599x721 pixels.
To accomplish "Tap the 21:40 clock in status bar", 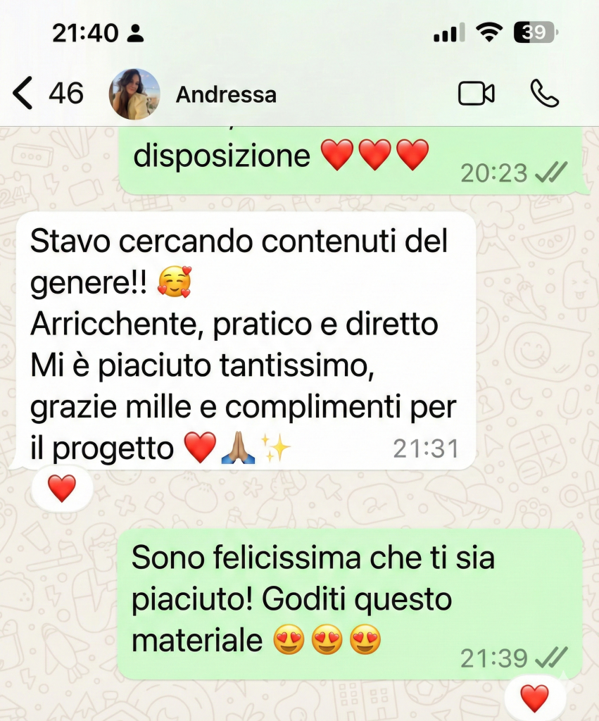I will [85, 33].
